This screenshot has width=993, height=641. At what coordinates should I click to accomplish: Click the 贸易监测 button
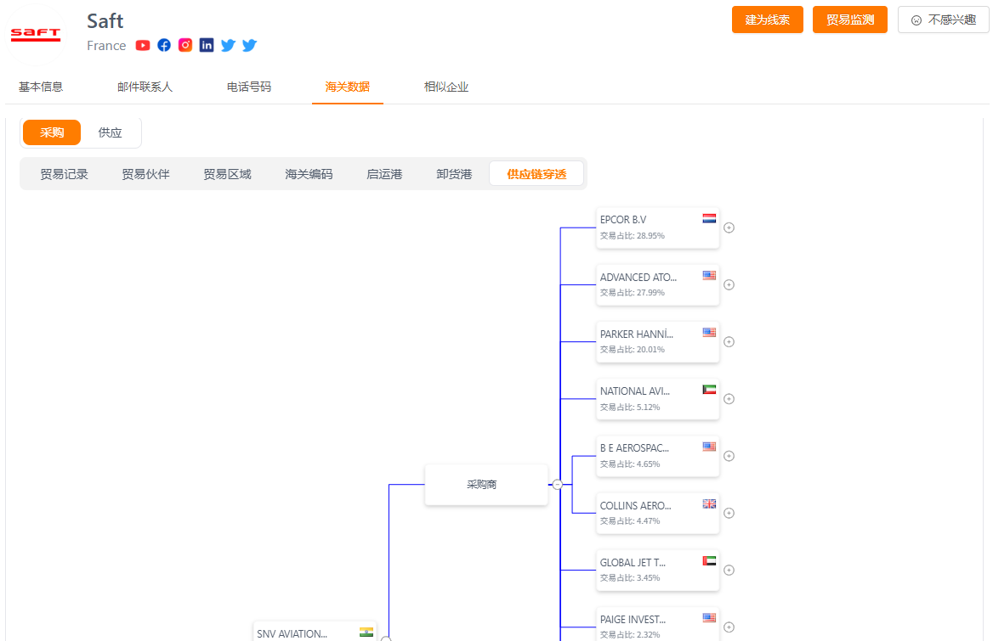pyautogui.click(x=850, y=20)
